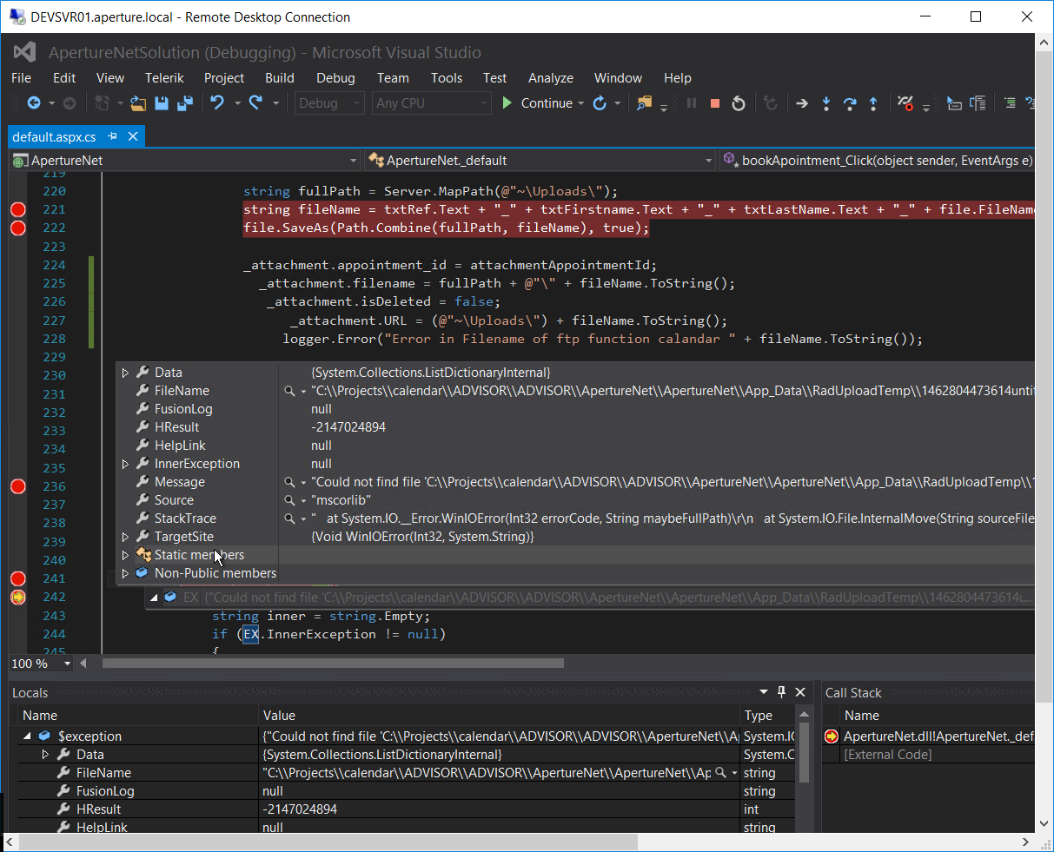The image size is (1054, 852).
Task: Click the Navigate Backward icon
Action: pyautogui.click(x=34, y=102)
